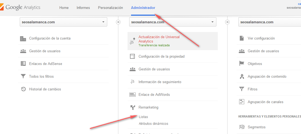The image size is (301, 134).
Task: Click the arrow circle between property and view columns
Action: coord(228,22)
